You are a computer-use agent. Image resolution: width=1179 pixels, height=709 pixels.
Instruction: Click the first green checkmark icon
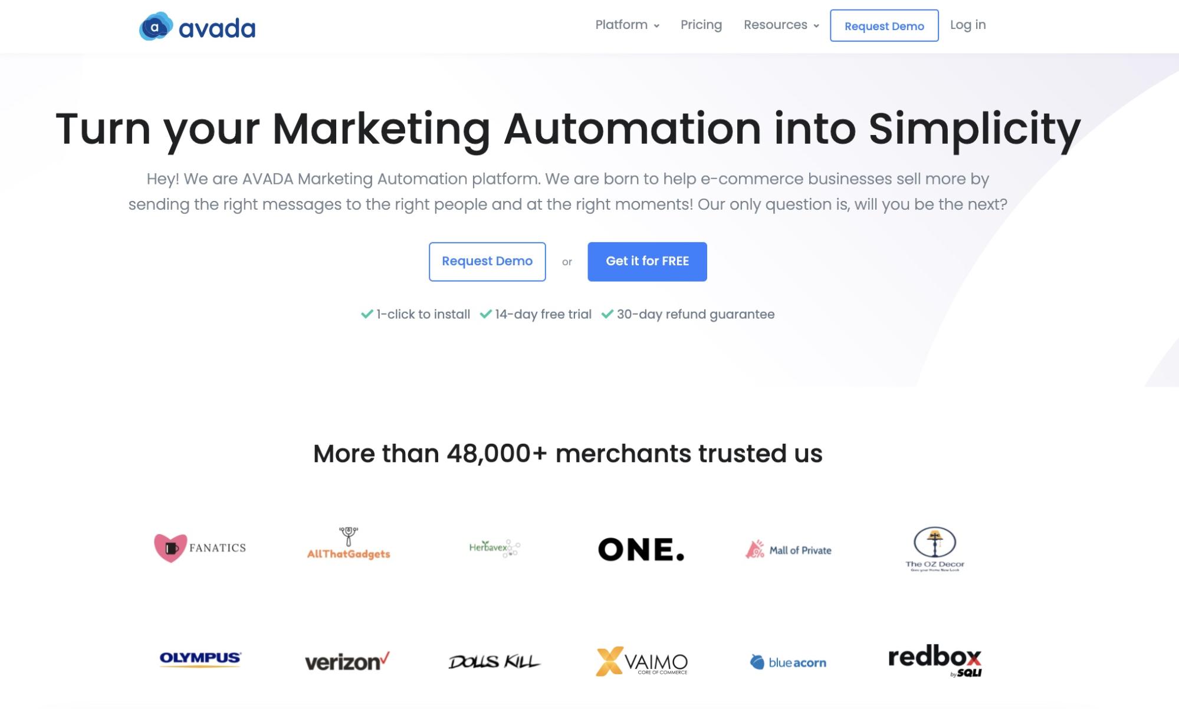(367, 314)
